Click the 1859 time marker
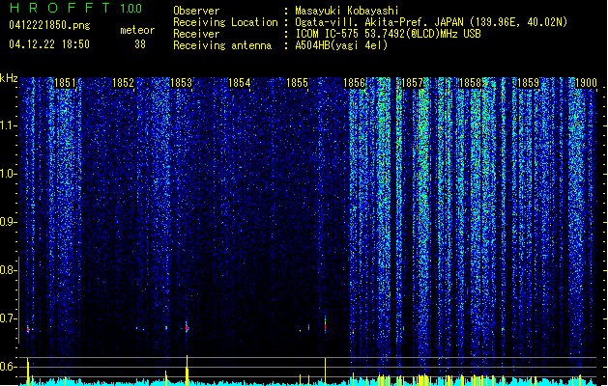The height and width of the screenshot is (386, 608). click(x=528, y=83)
